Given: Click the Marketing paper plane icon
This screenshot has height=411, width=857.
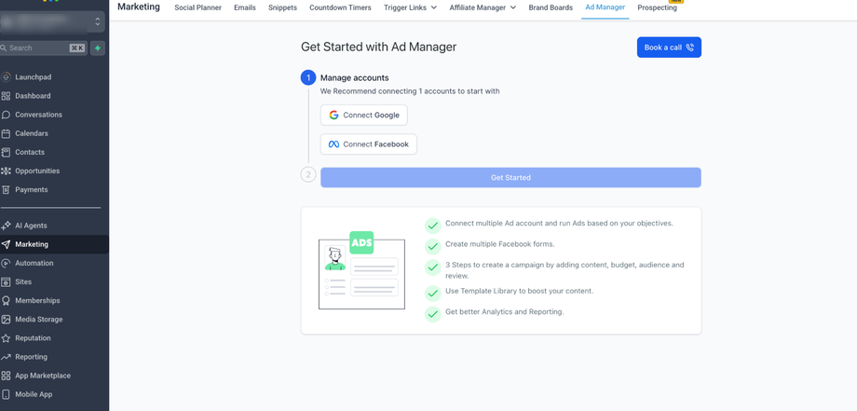Looking at the screenshot, I should coord(6,244).
